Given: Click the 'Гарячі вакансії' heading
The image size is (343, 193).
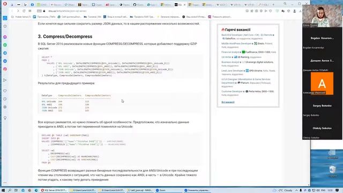Looking at the screenshot, I should [237, 30].
